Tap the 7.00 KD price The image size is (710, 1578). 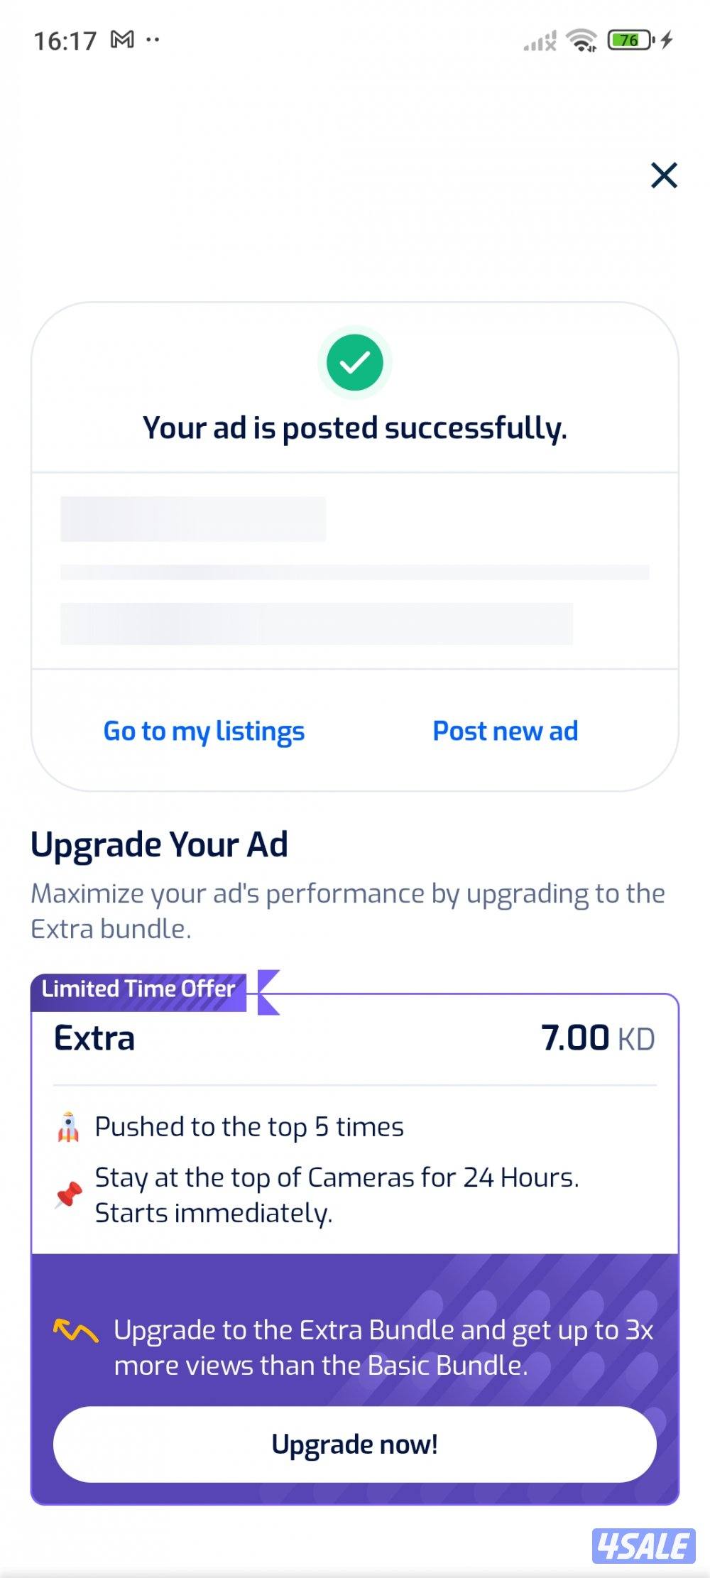597,1038
